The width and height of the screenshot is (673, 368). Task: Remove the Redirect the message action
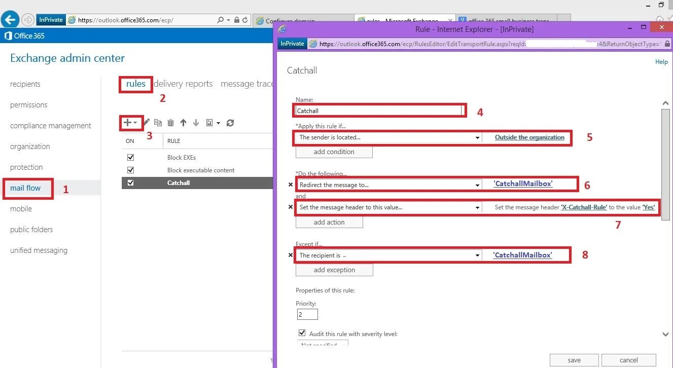291,185
